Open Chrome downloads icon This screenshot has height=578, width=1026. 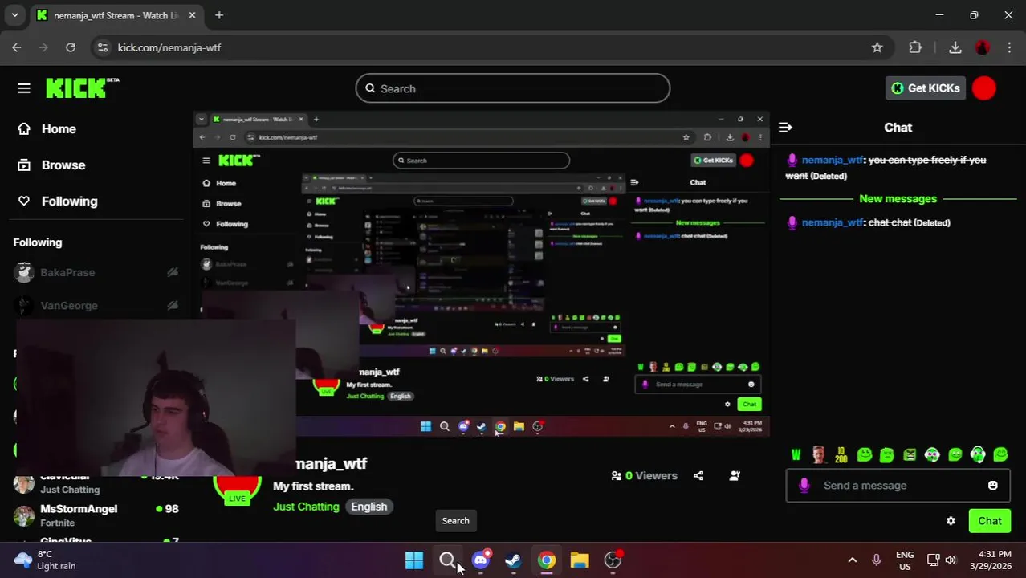[x=955, y=47]
